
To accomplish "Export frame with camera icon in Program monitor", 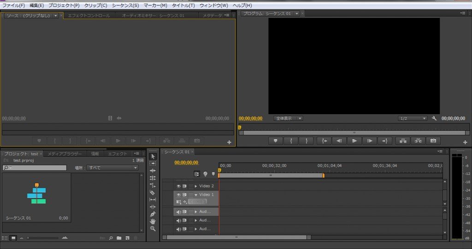I will tap(433, 141).
